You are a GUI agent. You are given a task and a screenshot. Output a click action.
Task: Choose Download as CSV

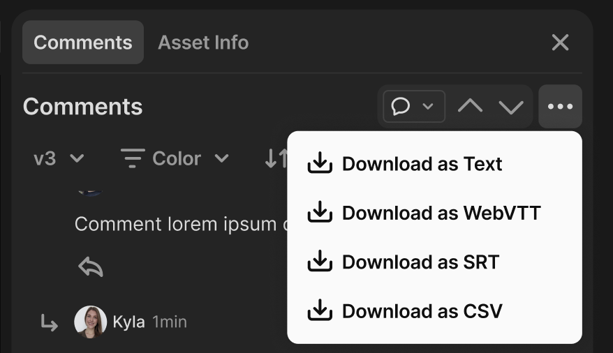422,310
